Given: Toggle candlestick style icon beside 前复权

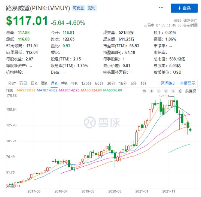Looking at the screenshot, I should click(x=180, y=91).
